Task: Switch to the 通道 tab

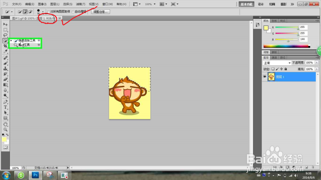Action: (x=274, y=58)
